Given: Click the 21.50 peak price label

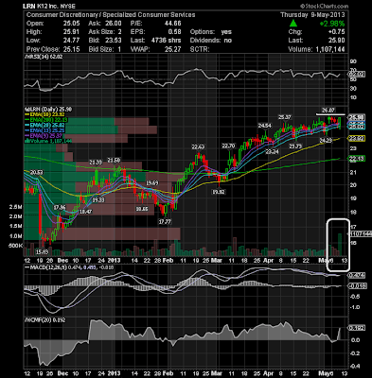Looking at the screenshot, I should pyautogui.click(x=115, y=161).
